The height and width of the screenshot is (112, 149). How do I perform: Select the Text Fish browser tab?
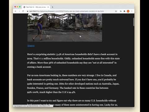[x=36, y=7]
